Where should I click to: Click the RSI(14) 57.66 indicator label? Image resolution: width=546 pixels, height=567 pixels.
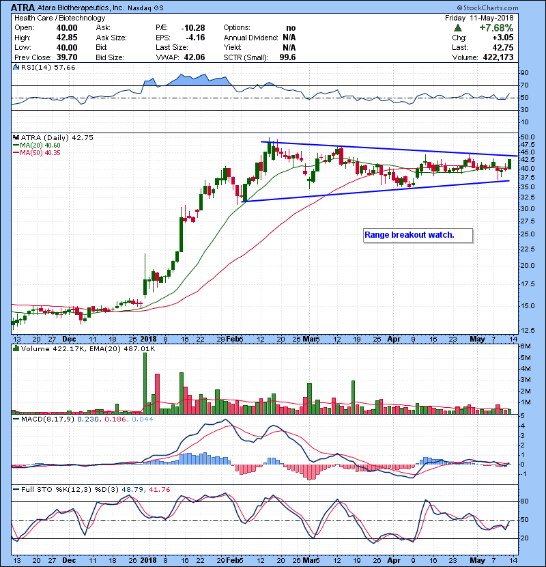pyautogui.click(x=48, y=67)
